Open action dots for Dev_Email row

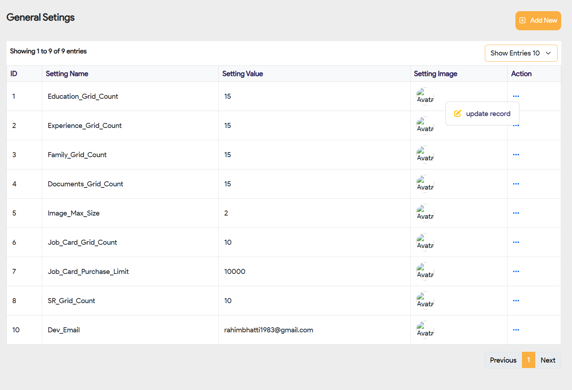tap(516, 330)
